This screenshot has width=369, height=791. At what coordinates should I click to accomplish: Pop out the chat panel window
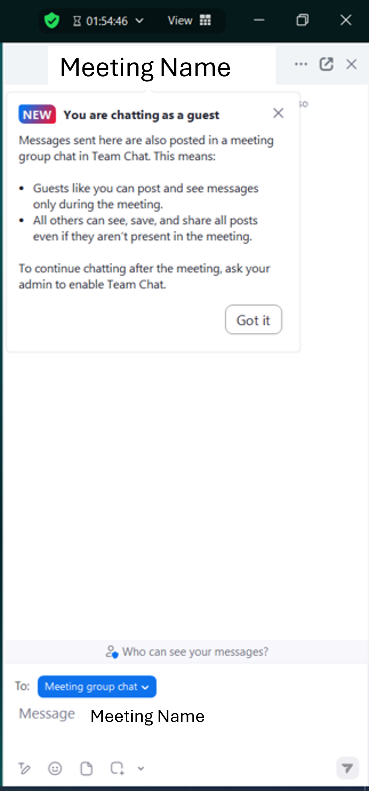point(326,64)
